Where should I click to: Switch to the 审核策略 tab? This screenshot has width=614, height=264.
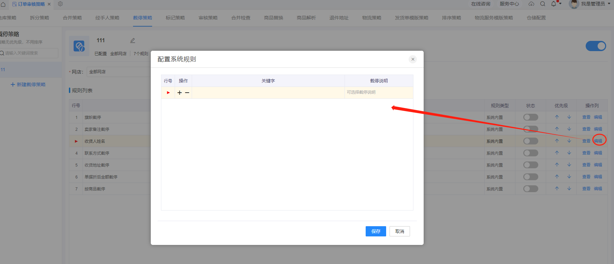[208, 18]
